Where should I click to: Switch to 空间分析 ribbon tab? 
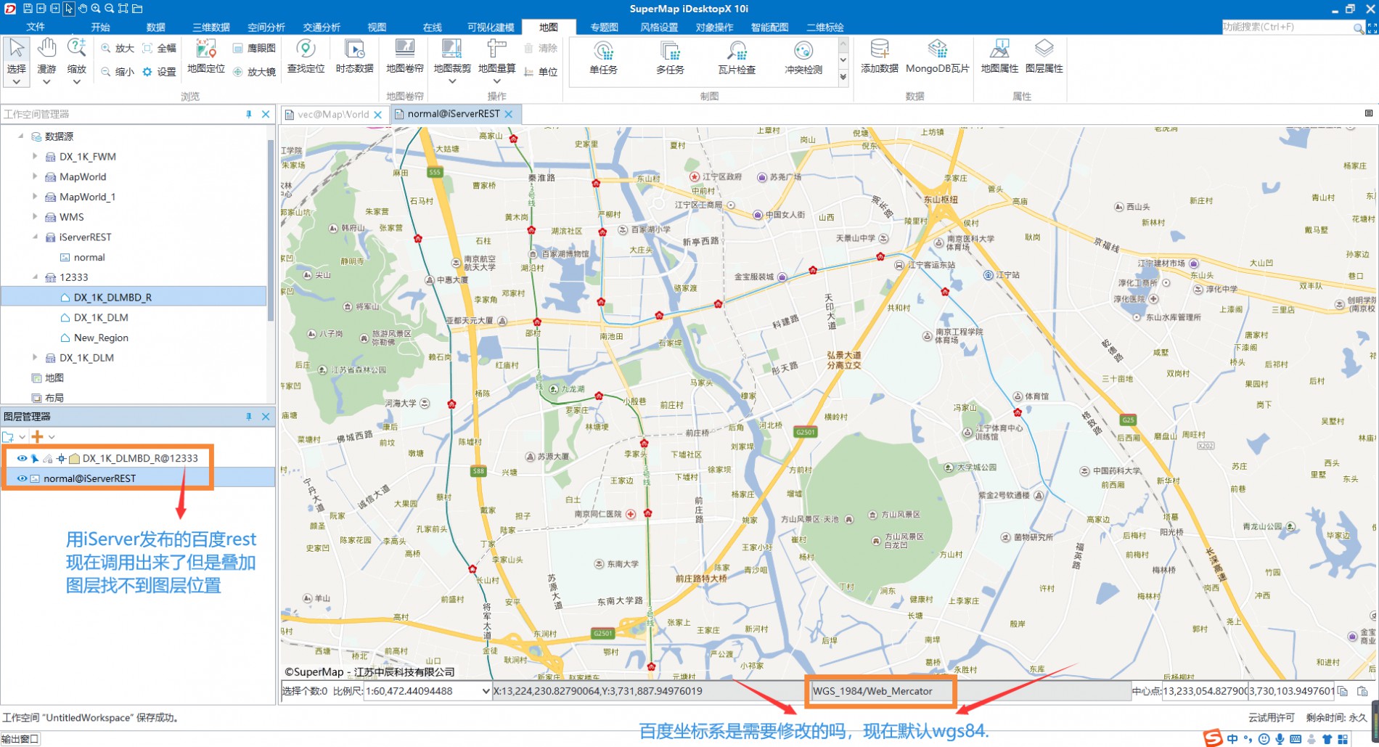click(266, 27)
